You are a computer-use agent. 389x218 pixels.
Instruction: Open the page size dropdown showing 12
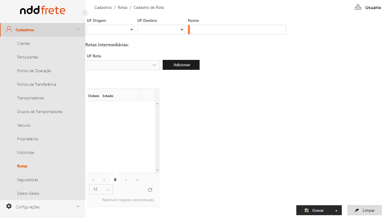pos(101,189)
